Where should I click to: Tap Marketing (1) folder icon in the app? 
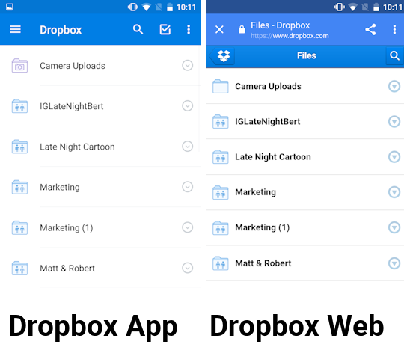click(19, 227)
